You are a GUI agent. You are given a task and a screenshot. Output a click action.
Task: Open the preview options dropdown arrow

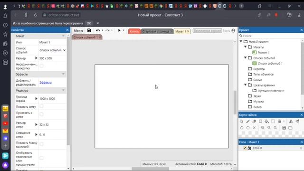tap(123, 30)
